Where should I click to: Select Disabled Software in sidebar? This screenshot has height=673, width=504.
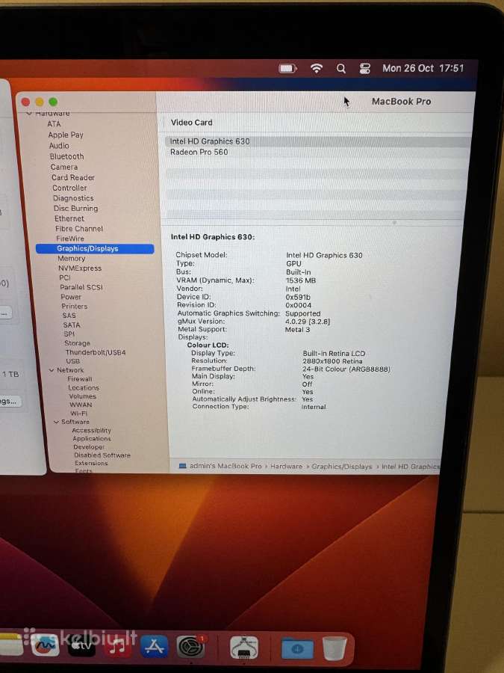point(102,455)
